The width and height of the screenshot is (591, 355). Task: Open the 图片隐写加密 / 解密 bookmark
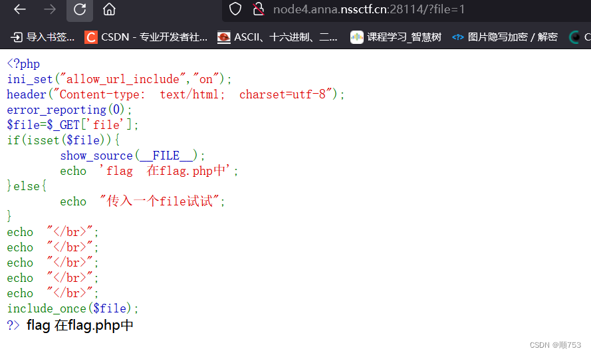505,37
